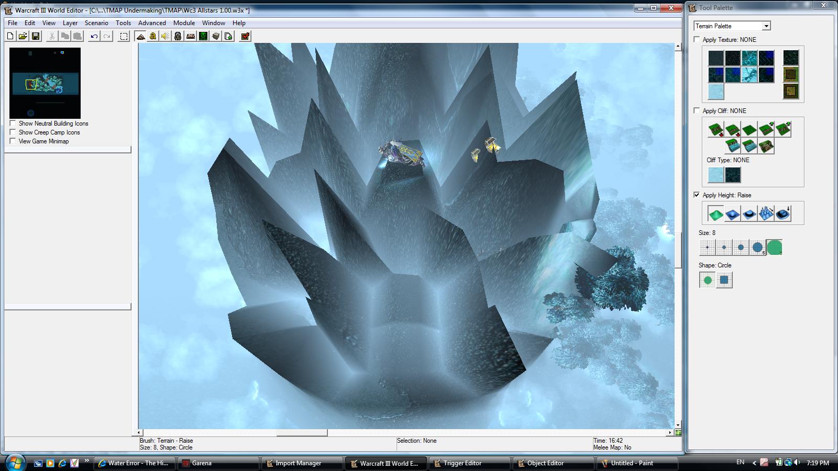Pick the light ice-blue texture tile, third row
Viewport: 838px width, 471px height.
click(x=715, y=92)
